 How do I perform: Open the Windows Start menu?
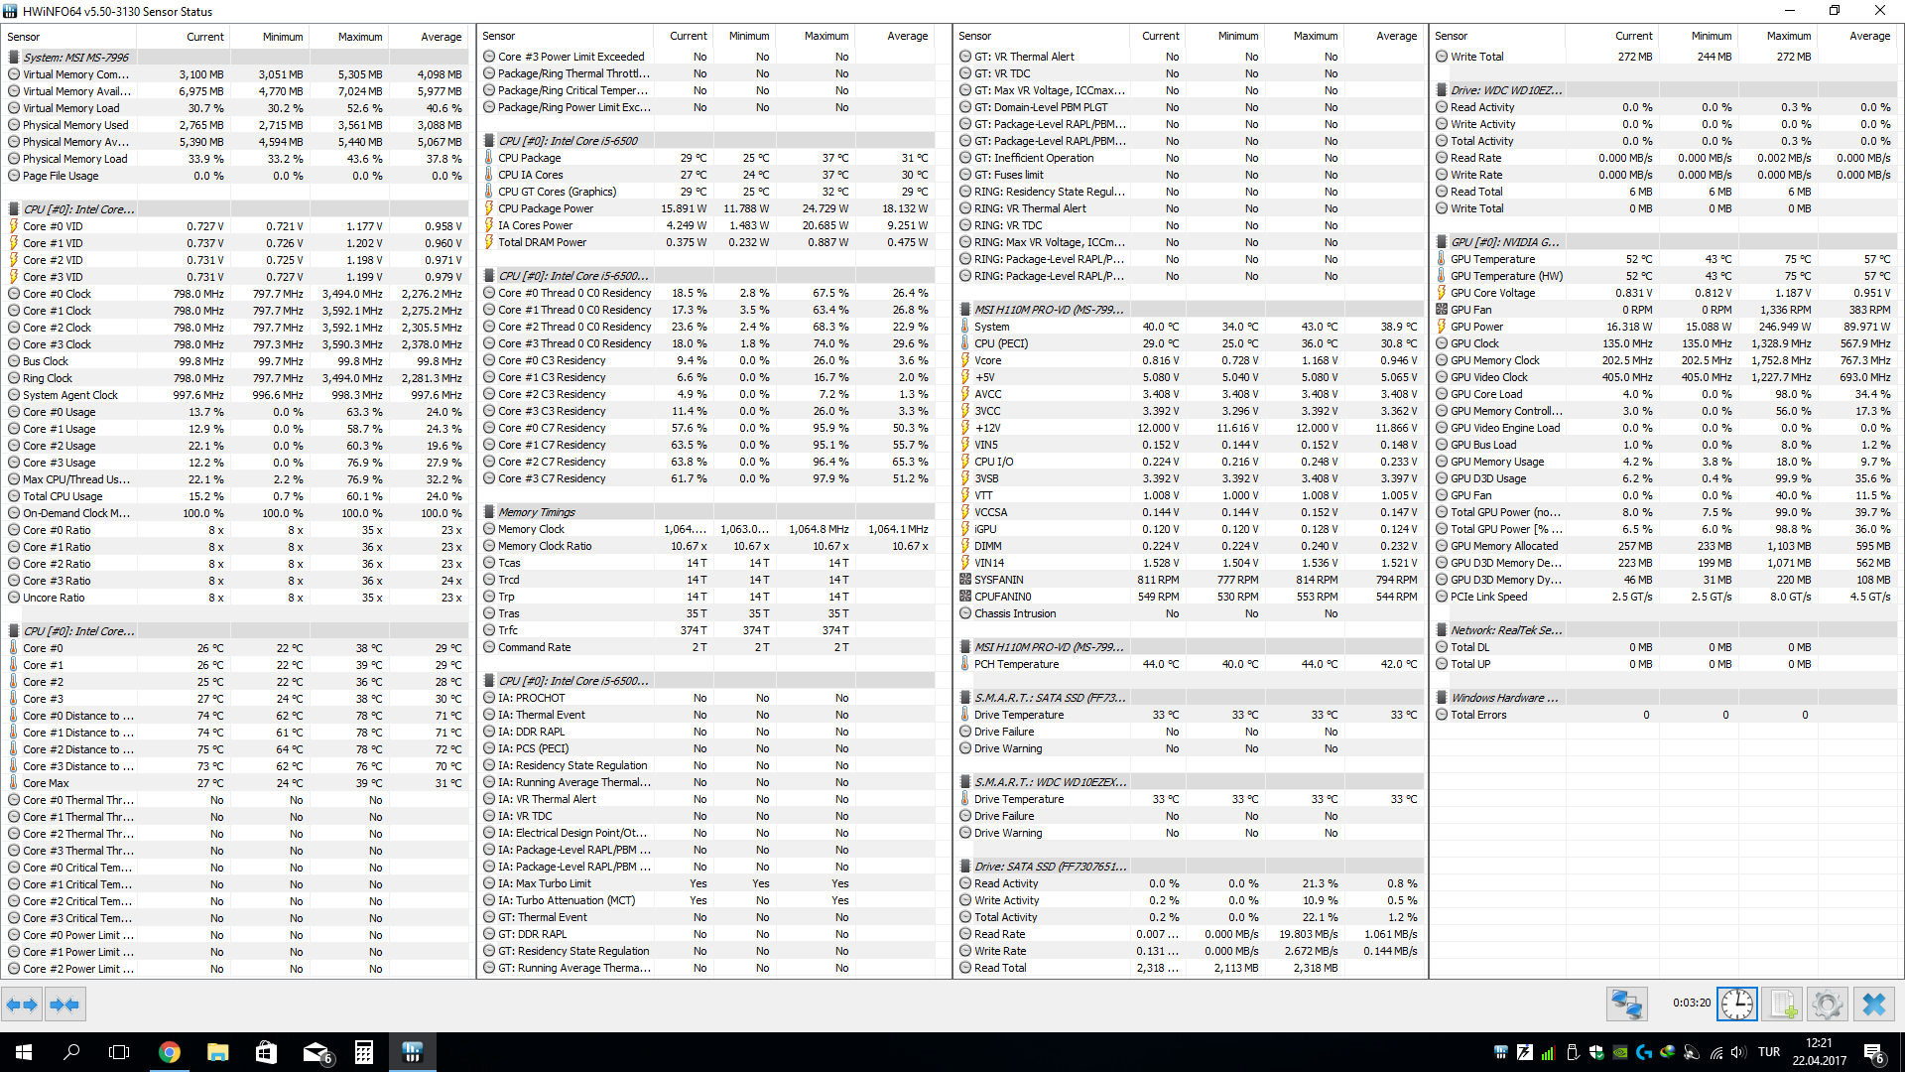coord(24,1052)
